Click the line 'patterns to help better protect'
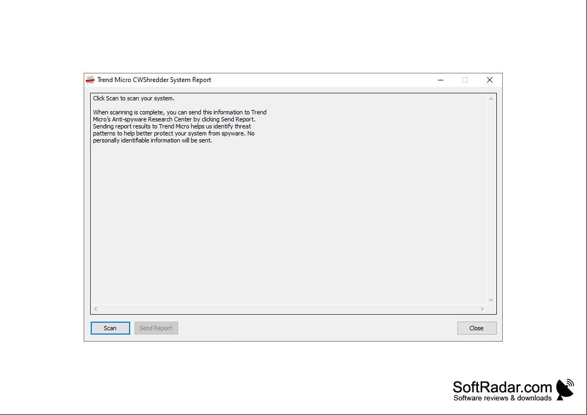This screenshot has height=415, width=587. [x=174, y=134]
